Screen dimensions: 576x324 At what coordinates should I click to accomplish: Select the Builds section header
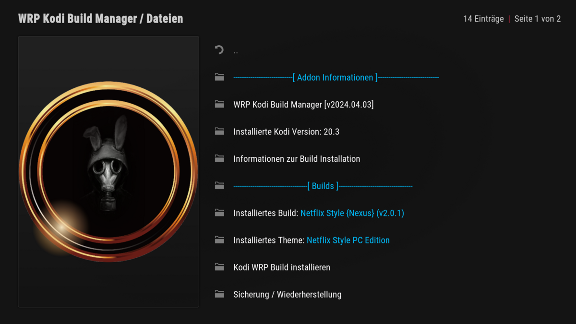click(323, 186)
